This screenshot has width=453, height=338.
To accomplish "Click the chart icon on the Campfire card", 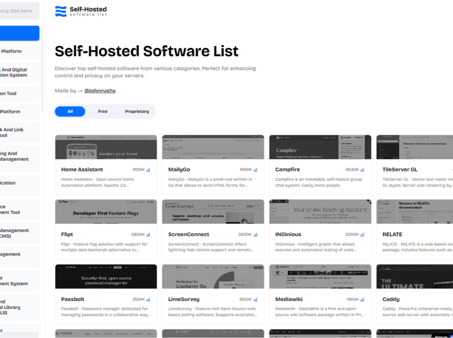I will pos(362,170).
